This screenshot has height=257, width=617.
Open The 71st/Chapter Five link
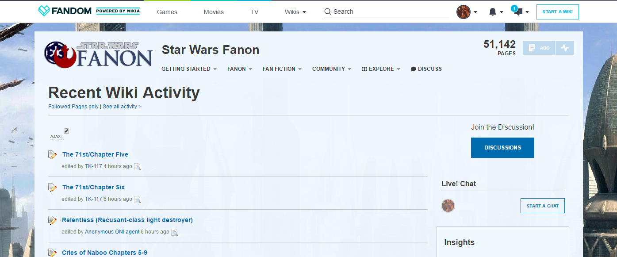click(95, 154)
